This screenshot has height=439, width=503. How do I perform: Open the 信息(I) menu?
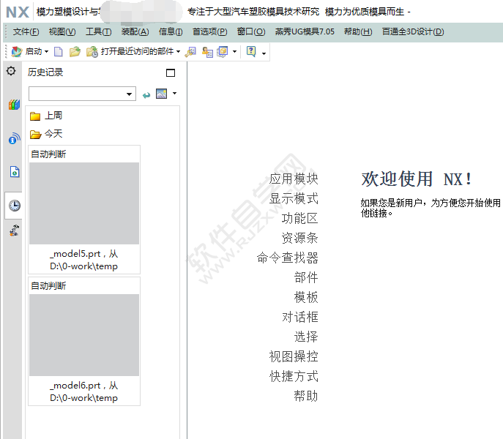[171, 31]
